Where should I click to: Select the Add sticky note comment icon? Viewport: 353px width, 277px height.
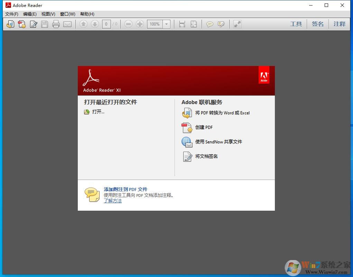210,24
